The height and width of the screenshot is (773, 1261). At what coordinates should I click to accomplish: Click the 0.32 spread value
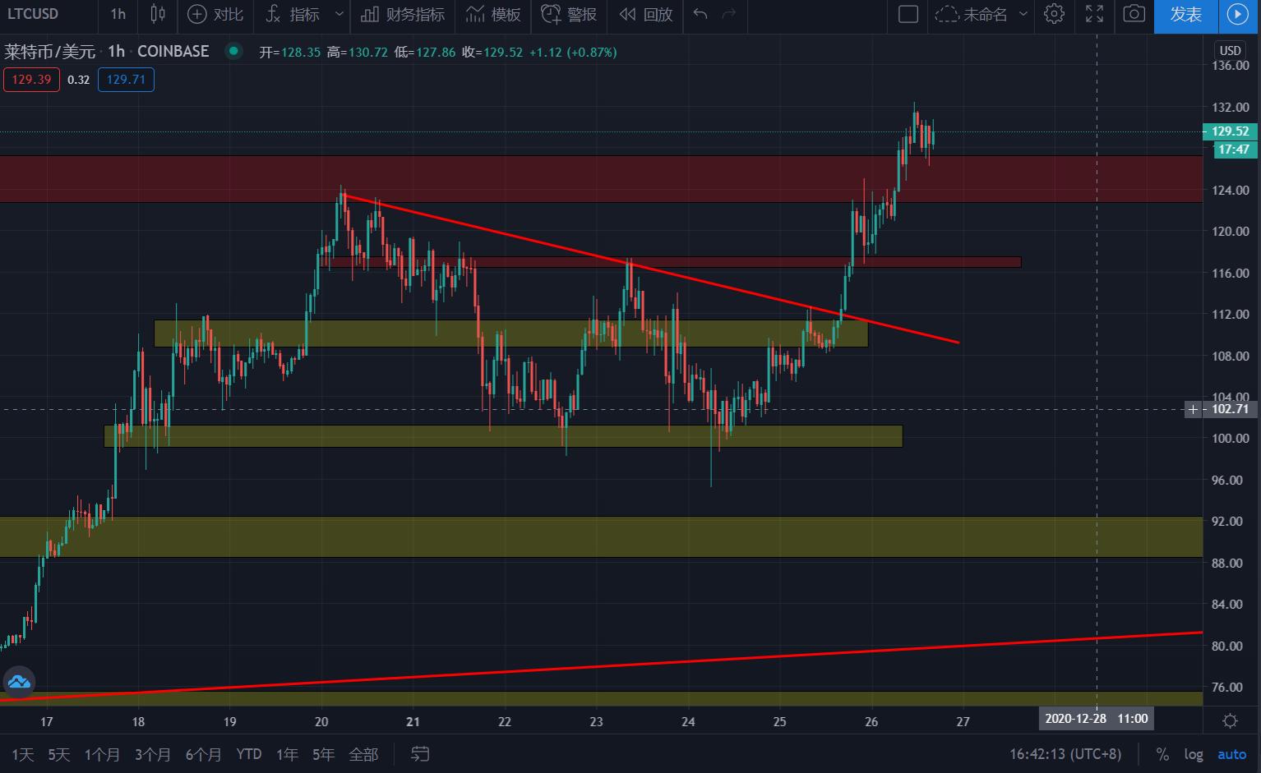point(78,80)
